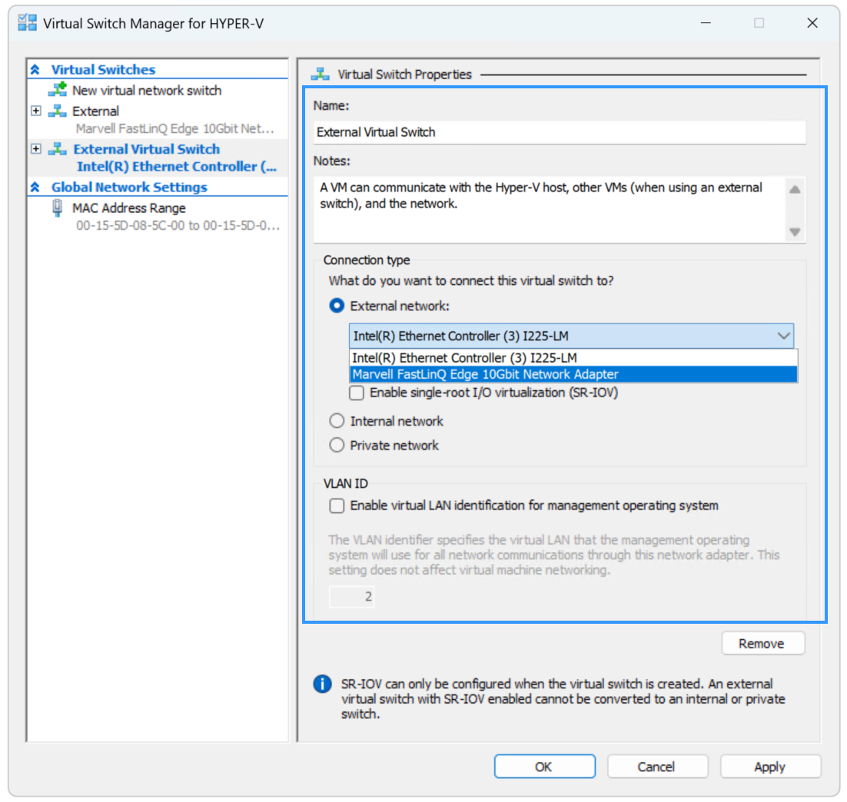Click the Virtual Switch Manager title bar icon
The image size is (847, 802).
(x=28, y=23)
